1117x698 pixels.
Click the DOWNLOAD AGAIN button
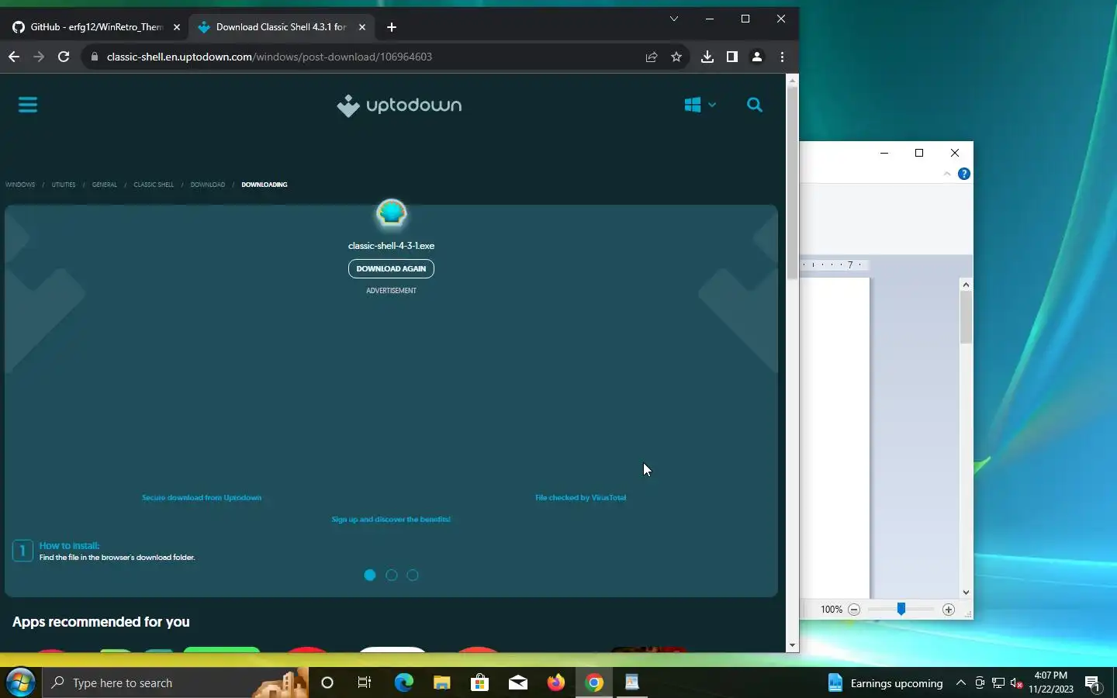[391, 268]
